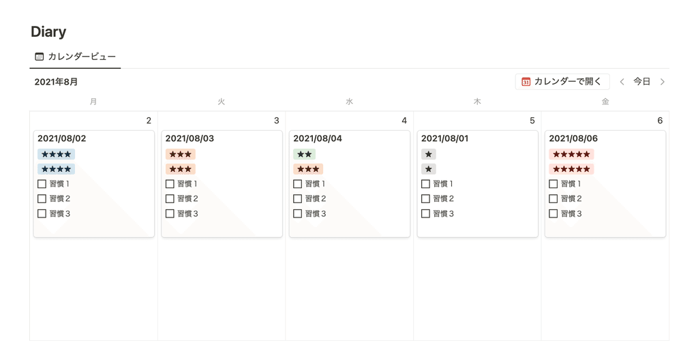Click the pink five-star tag on 2021/08/06
The width and height of the screenshot is (698, 362).
pos(571,155)
